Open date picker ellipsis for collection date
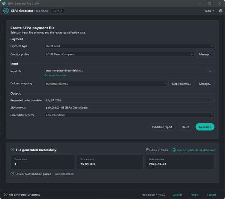 (210, 101)
